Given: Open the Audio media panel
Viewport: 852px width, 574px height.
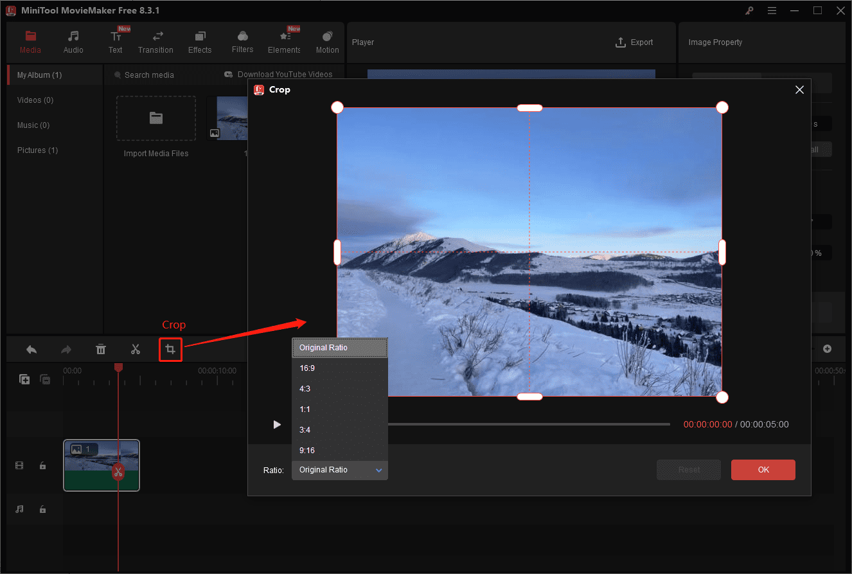Looking at the screenshot, I should 73,42.
